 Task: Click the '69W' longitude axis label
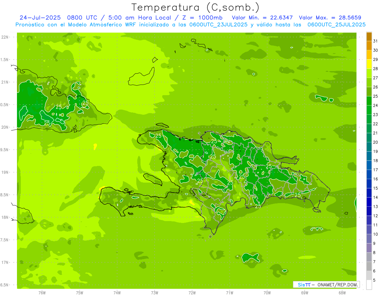(x=305, y=293)
